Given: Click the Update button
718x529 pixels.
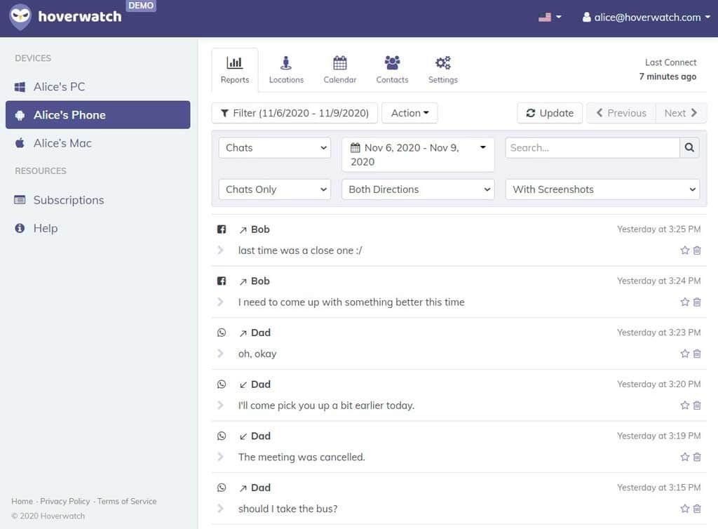Looking at the screenshot, I should (550, 113).
